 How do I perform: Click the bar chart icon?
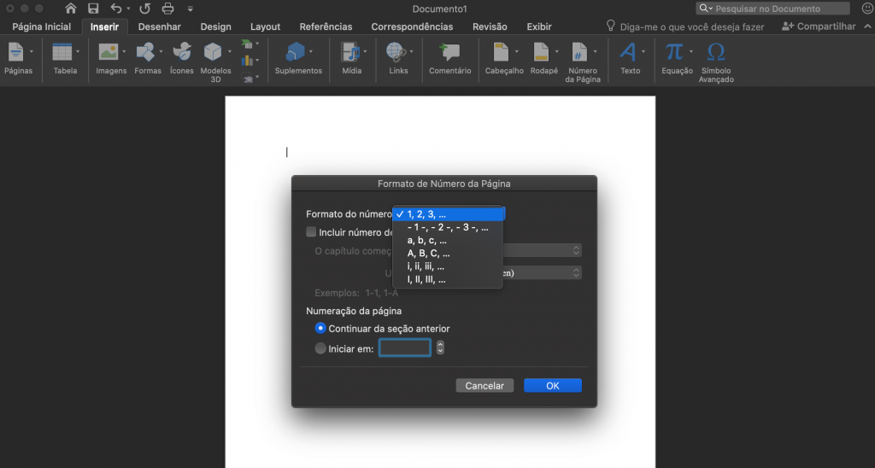click(x=247, y=61)
